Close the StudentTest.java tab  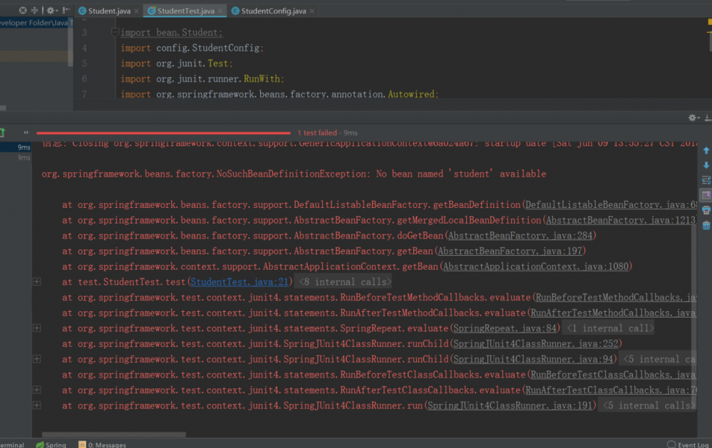[220, 11]
